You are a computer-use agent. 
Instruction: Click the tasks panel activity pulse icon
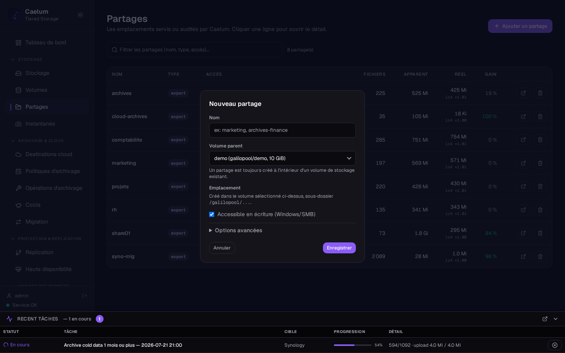(9, 319)
